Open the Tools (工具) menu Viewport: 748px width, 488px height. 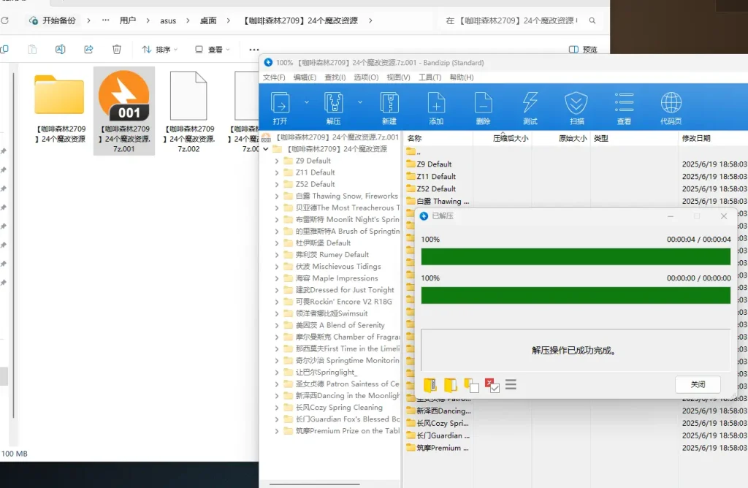pyautogui.click(x=430, y=77)
